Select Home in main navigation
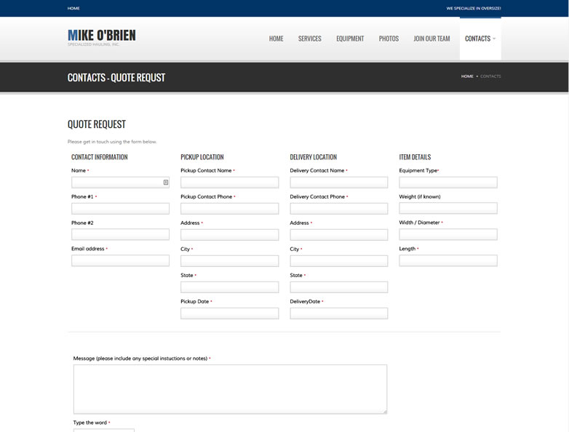 [276, 39]
